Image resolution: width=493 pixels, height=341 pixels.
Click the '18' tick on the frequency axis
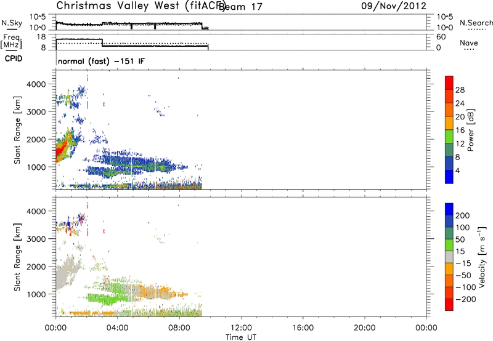point(41,37)
